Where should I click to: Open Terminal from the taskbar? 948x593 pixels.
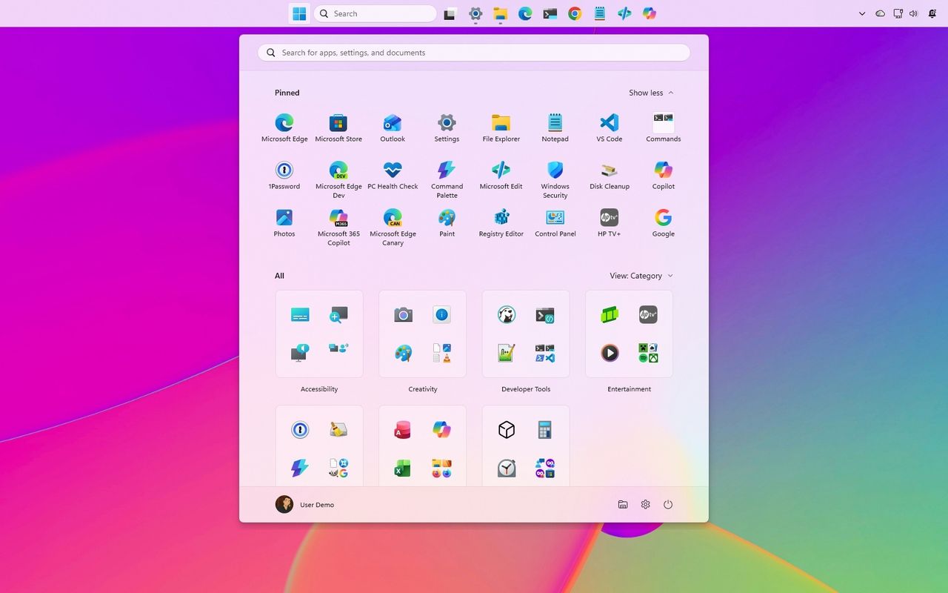550,13
